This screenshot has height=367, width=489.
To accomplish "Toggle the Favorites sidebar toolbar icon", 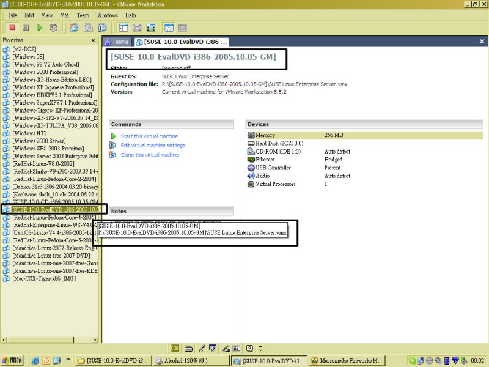I will [123, 28].
